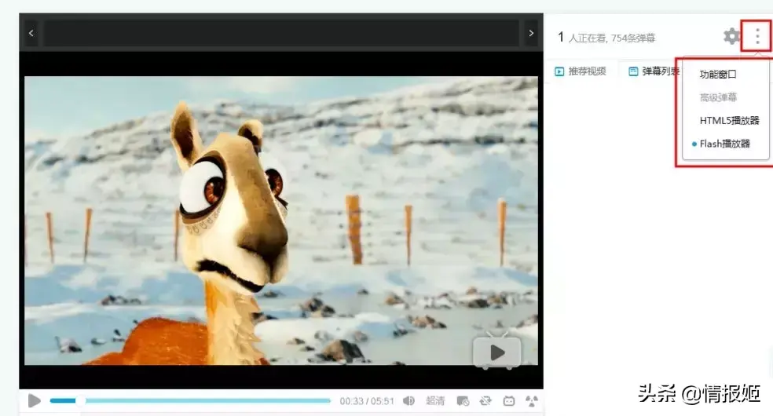Open the gear settings icon
The width and height of the screenshot is (773, 416).
click(731, 36)
